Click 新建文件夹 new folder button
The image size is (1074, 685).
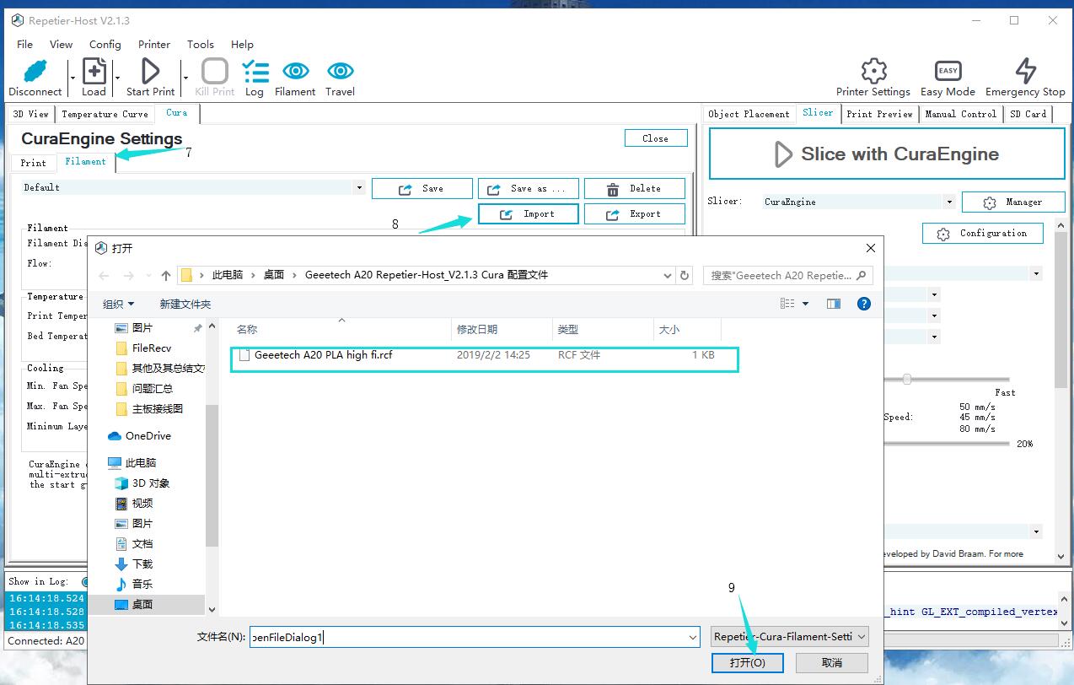[185, 304]
